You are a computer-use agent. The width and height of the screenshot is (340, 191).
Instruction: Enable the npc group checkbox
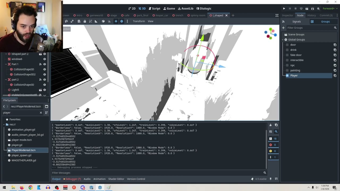287,65
